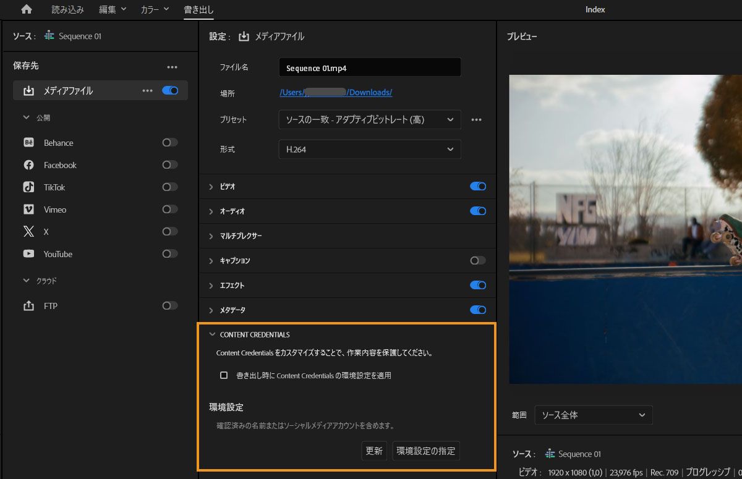Open the 形式 dropdown showing H.264
This screenshot has height=479, width=742.
coord(369,149)
